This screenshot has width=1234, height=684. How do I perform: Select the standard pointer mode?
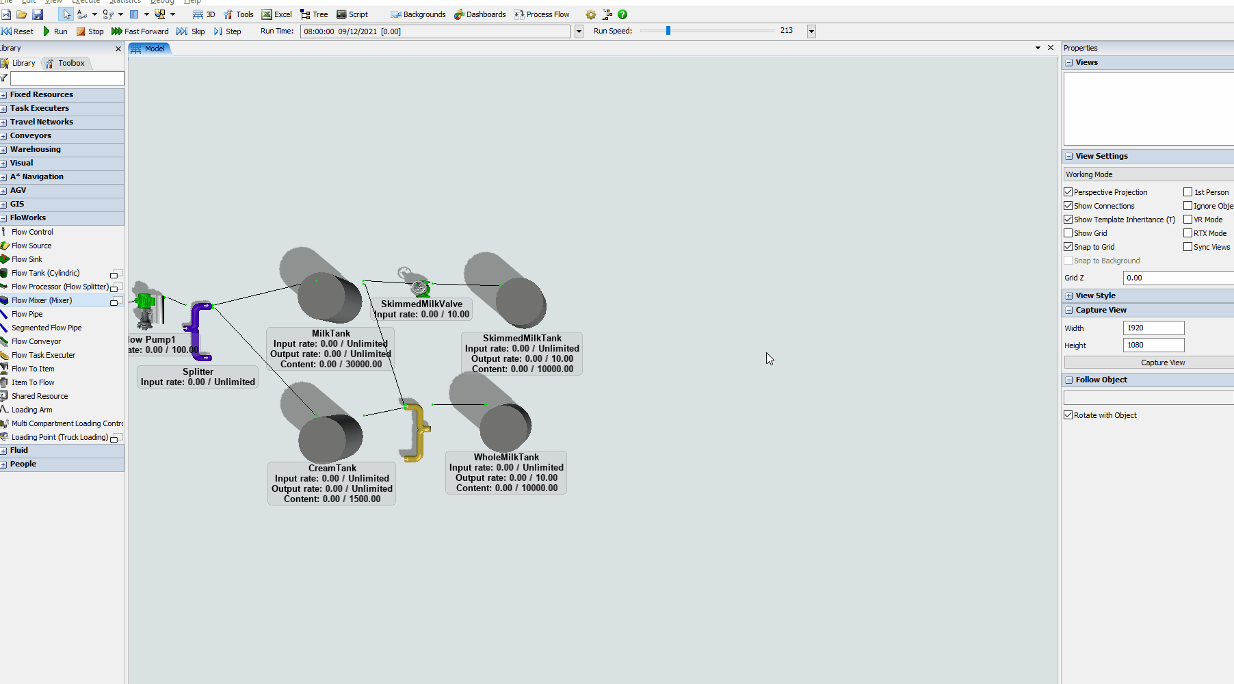(66, 14)
